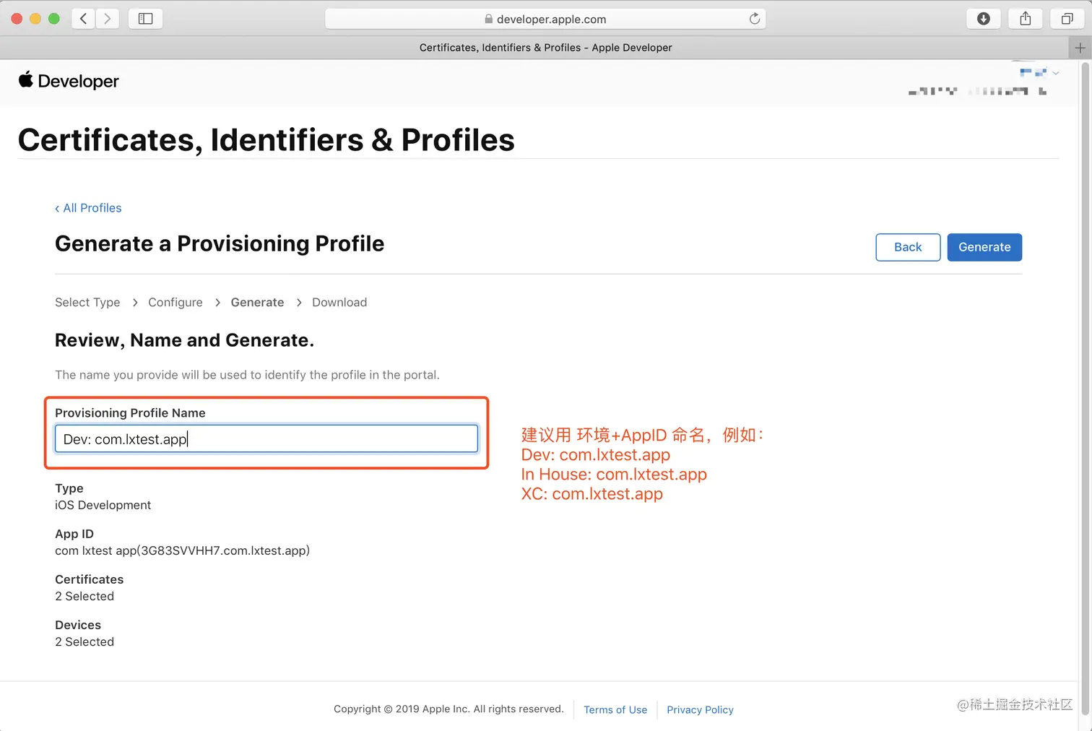Screen dimensions: 1092x731
Task: Select the Download step breadcrumb
Action: pyautogui.click(x=339, y=303)
